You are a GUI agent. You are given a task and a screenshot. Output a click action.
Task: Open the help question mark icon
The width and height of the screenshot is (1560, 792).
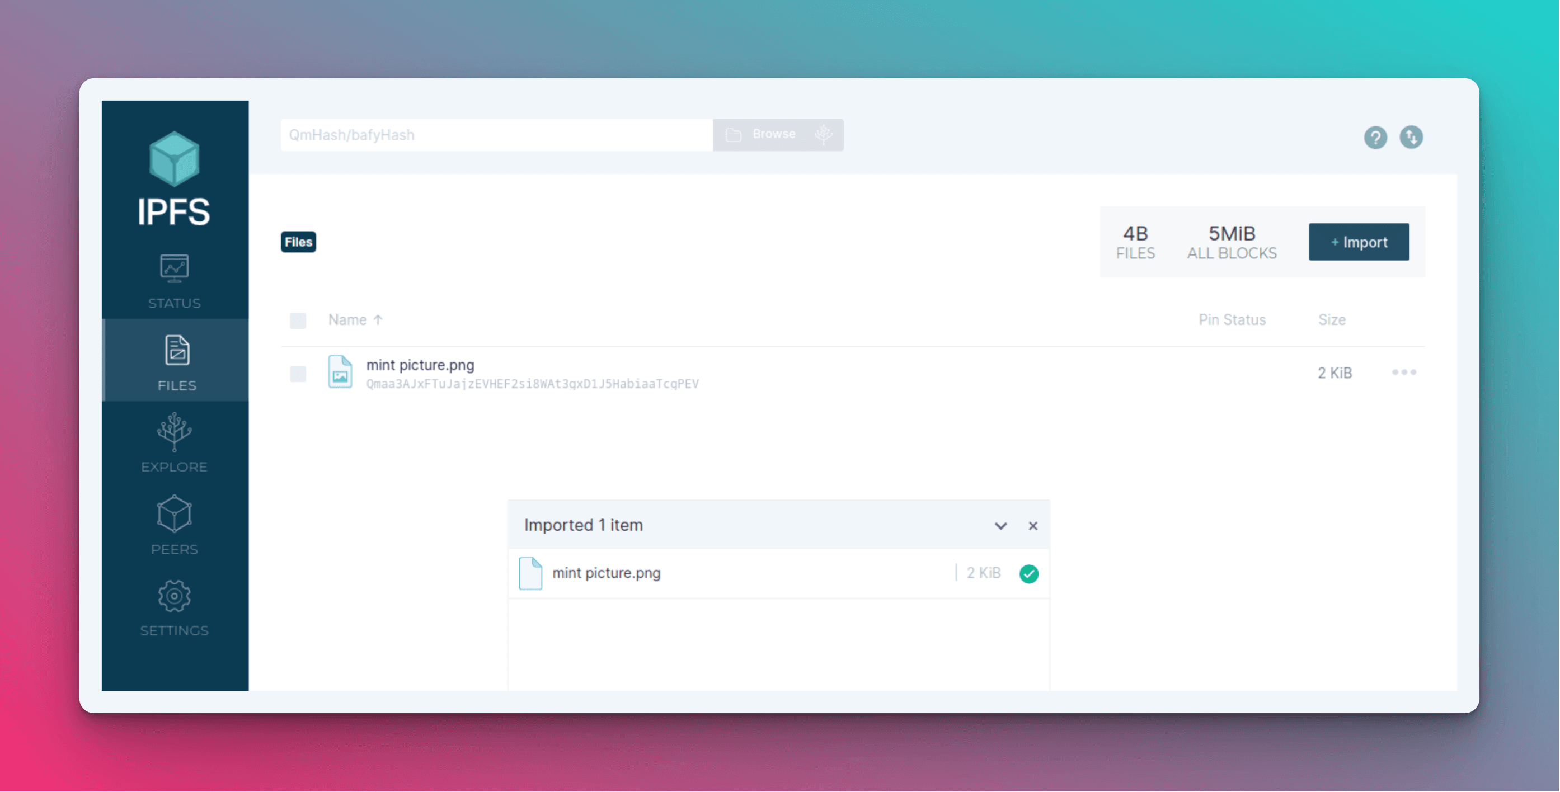click(x=1376, y=138)
